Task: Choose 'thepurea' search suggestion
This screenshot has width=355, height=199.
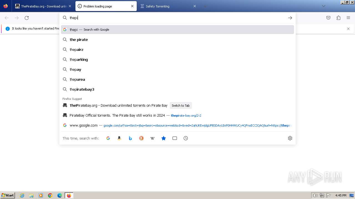Action: pos(177,79)
